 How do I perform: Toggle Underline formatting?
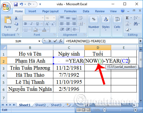[x=37, y=24]
